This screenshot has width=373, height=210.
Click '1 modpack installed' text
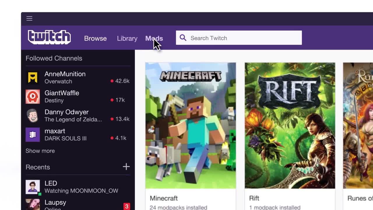pos(275,207)
